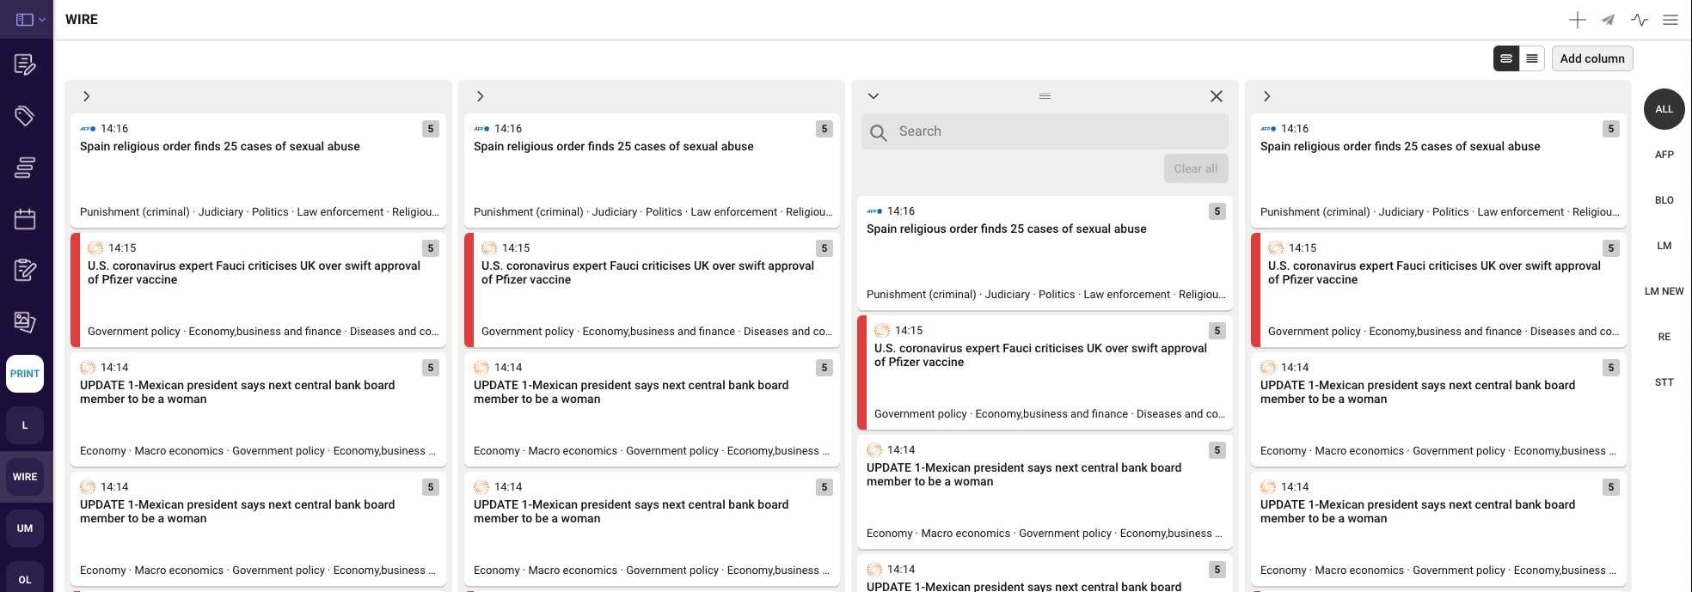Open the tags icon in sidebar
Image resolution: width=1692 pixels, height=592 pixels.
(x=25, y=116)
